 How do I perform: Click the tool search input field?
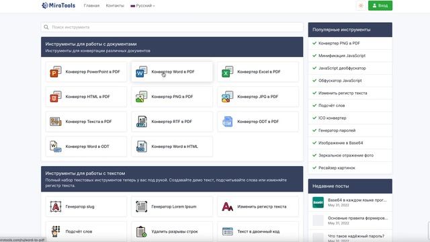click(172, 27)
